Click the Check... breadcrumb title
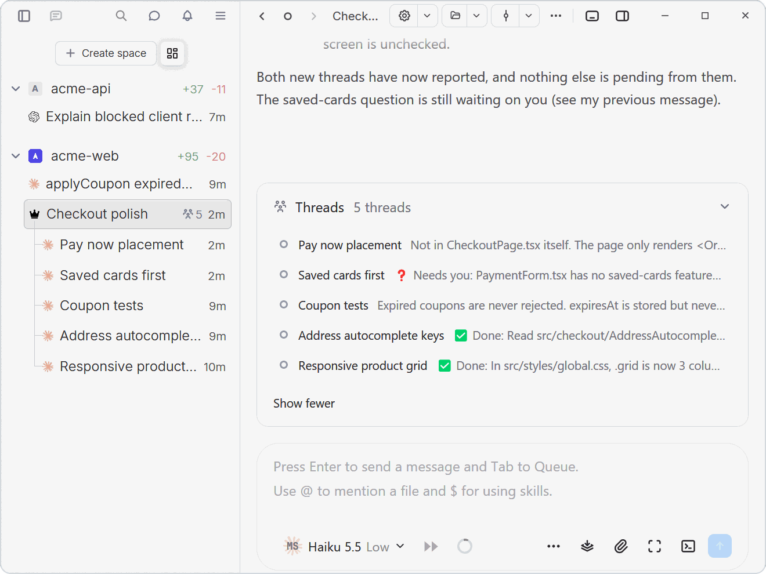 point(355,16)
